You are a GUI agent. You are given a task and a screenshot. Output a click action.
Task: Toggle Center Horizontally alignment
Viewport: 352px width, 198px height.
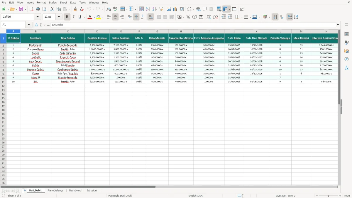115,17
